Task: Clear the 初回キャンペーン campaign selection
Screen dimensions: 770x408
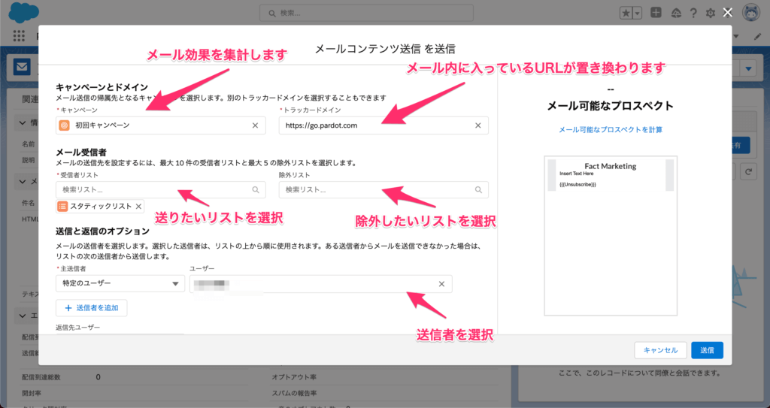Action: 256,125
